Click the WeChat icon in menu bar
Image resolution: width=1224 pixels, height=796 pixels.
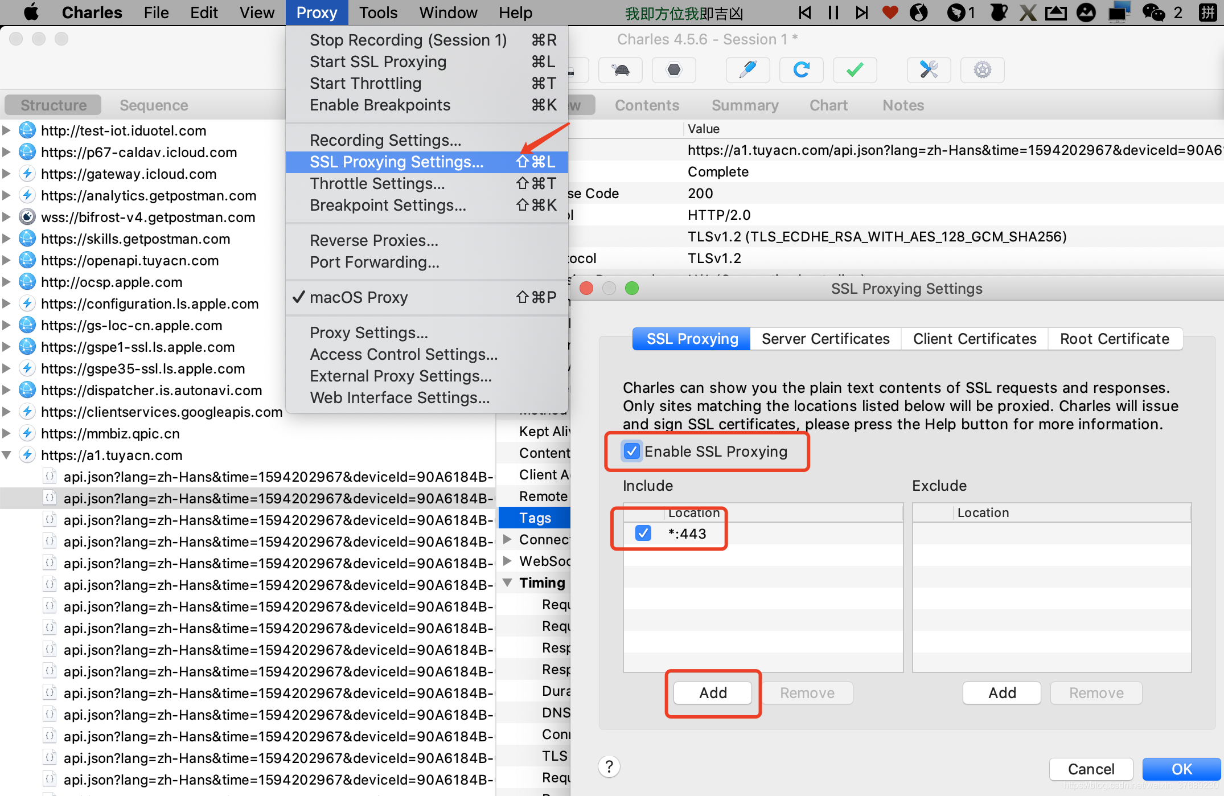1153,13
